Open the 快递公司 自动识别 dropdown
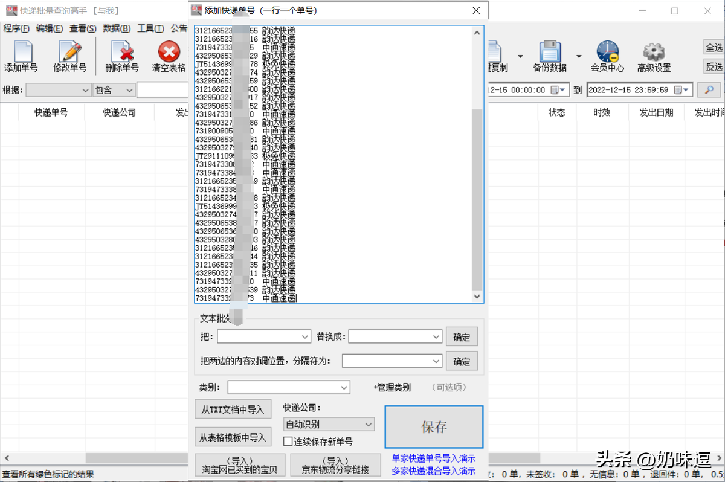The image size is (725, 482). pos(329,424)
